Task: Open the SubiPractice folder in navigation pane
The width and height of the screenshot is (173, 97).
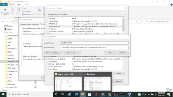Action: (x=12, y=71)
